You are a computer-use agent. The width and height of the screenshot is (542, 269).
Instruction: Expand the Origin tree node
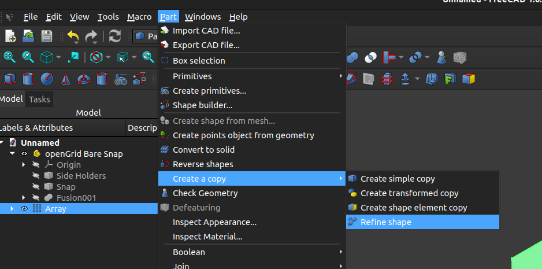point(24,165)
